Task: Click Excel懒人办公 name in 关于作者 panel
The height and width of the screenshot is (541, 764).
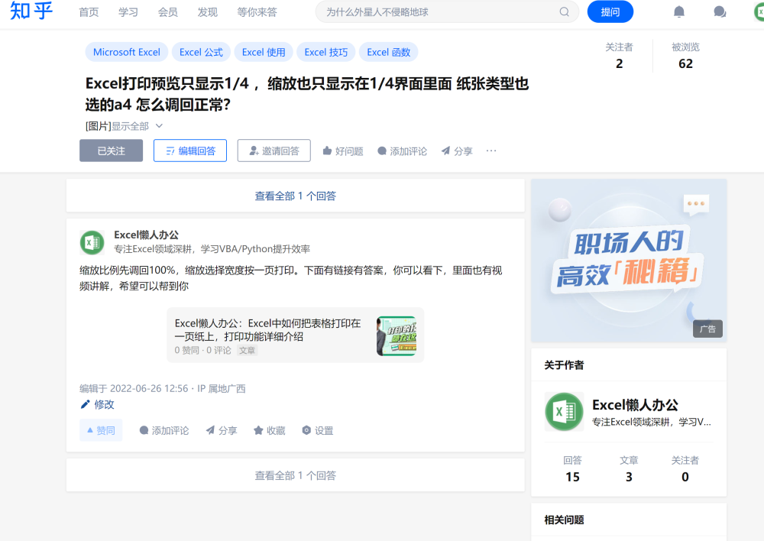Action: (x=635, y=405)
